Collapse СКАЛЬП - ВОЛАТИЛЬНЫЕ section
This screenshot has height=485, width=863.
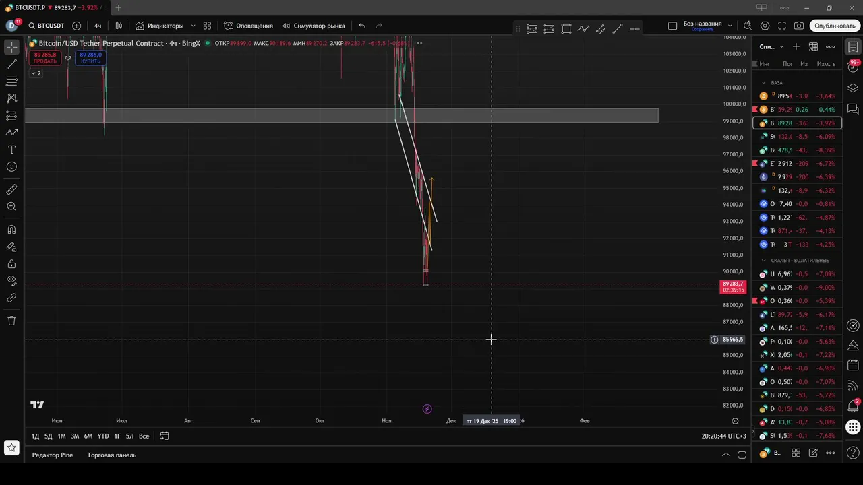(765, 260)
